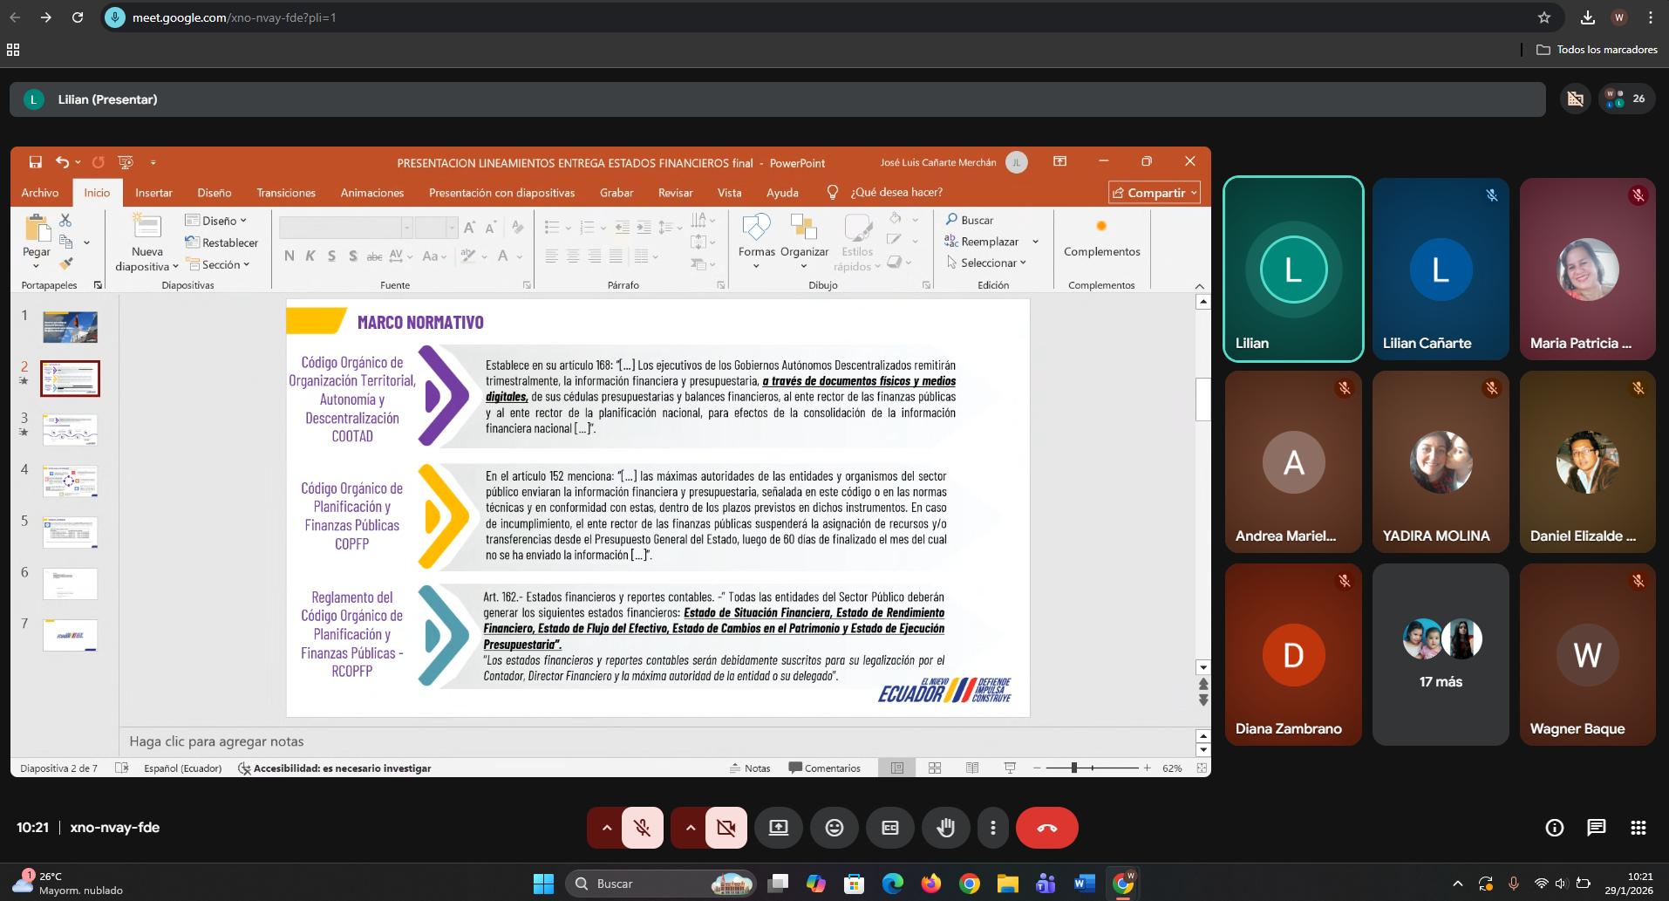
Task: Open Todos los marcadores bookmarks folder
Action: click(1597, 50)
